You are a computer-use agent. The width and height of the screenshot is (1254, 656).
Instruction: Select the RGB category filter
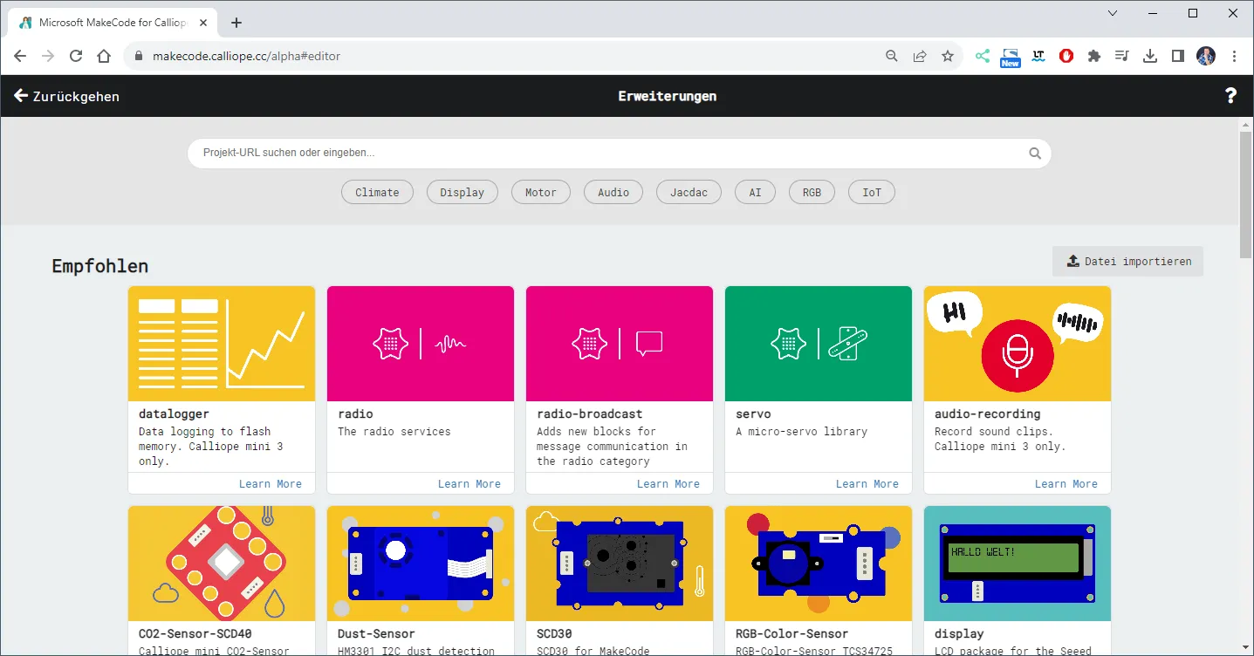[x=812, y=192]
